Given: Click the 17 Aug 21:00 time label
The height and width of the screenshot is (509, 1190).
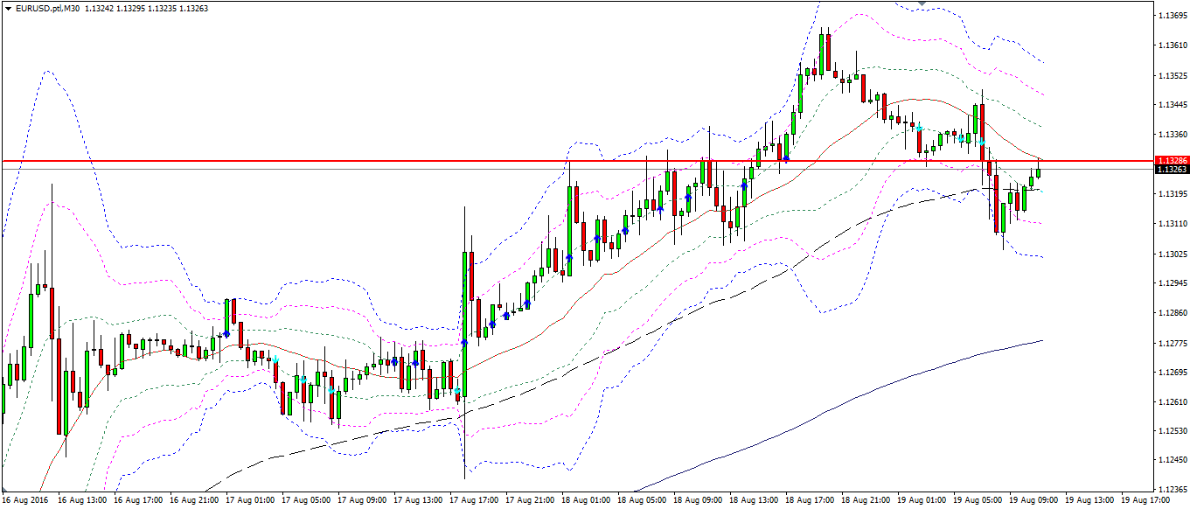Looking at the screenshot, I should tap(530, 501).
